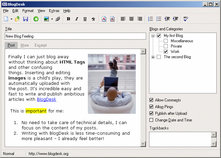221x158 pixels.
Task: Click the Title input field
Action: tap(75, 36)
